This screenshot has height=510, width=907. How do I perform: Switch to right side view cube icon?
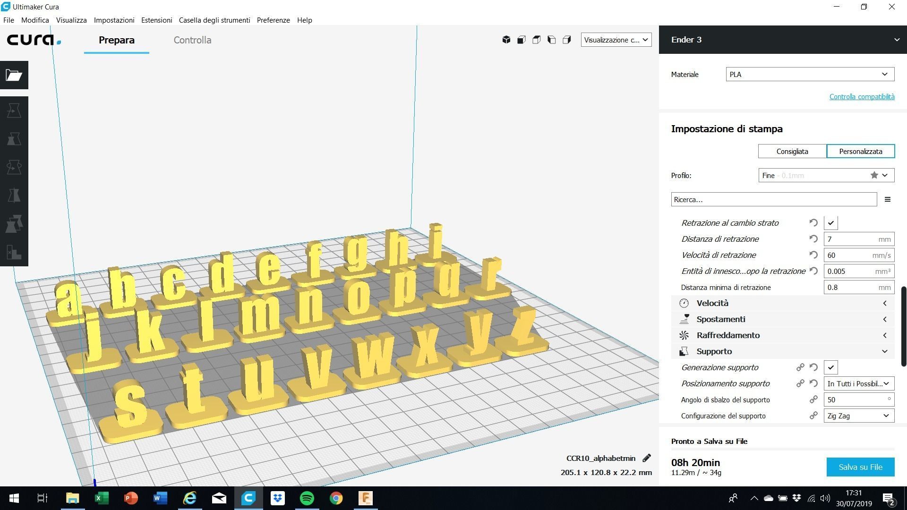tap(567, 40)
